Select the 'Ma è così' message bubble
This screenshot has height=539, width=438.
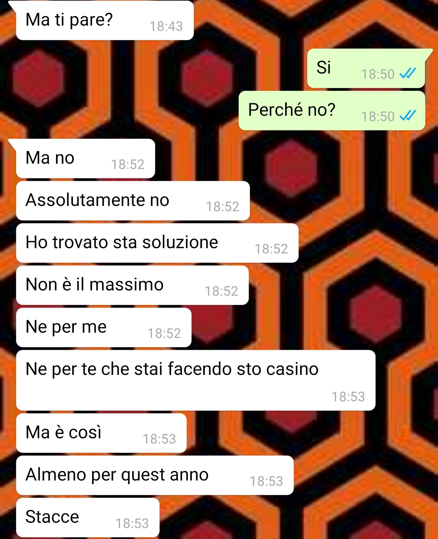pyautogui.click(x=101, y=433)
